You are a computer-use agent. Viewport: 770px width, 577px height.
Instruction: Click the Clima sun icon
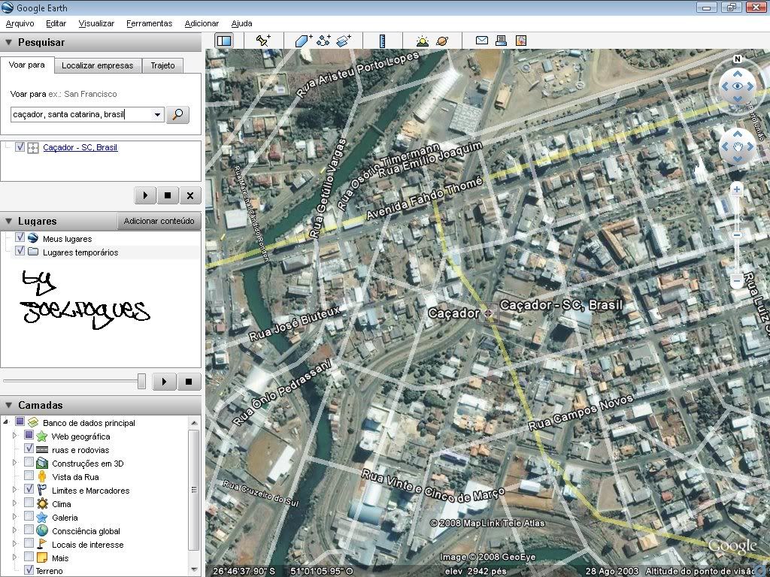(x=42, y=503)
